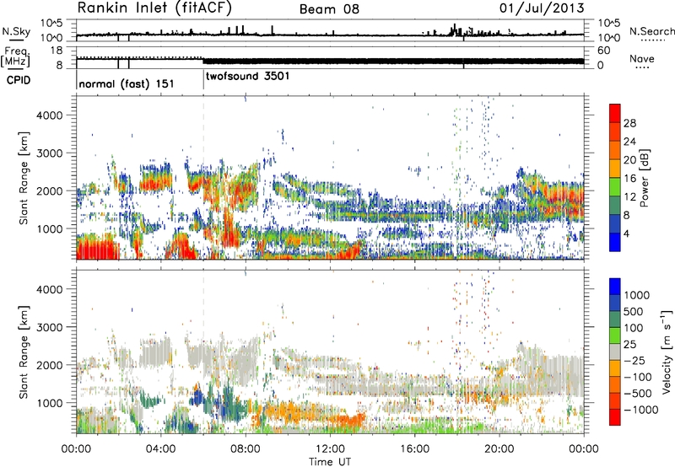Click the 'twofsound 3501' CPID text
Screen dimensions: 675x467
(247, 77)
